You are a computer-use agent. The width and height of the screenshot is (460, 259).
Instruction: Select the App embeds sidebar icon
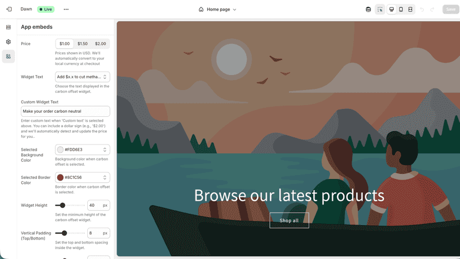click(x=8, y=56)
